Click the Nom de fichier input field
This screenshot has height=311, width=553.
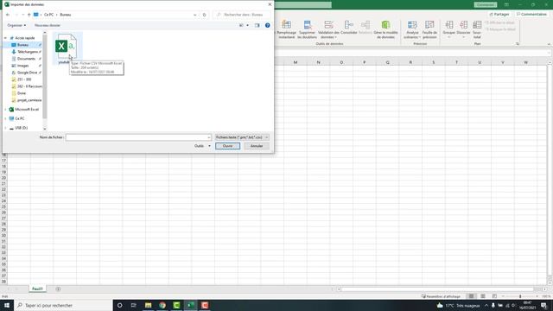tap(138, 137)
